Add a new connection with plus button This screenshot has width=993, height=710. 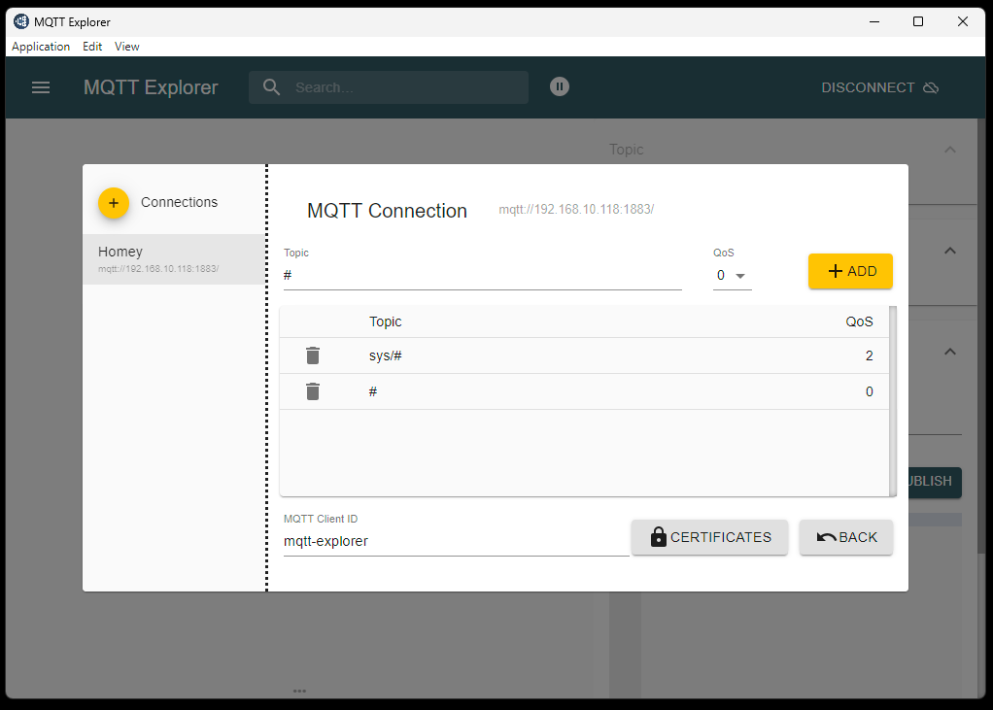tap(114, 203)
